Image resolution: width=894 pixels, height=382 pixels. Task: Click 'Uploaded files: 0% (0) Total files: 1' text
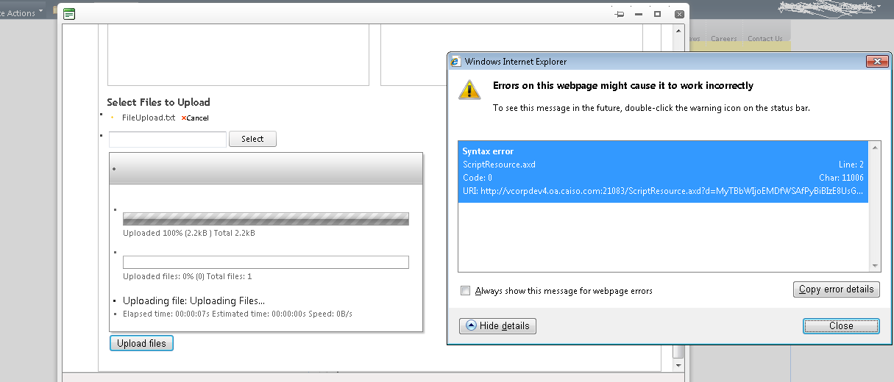[188, 276]
